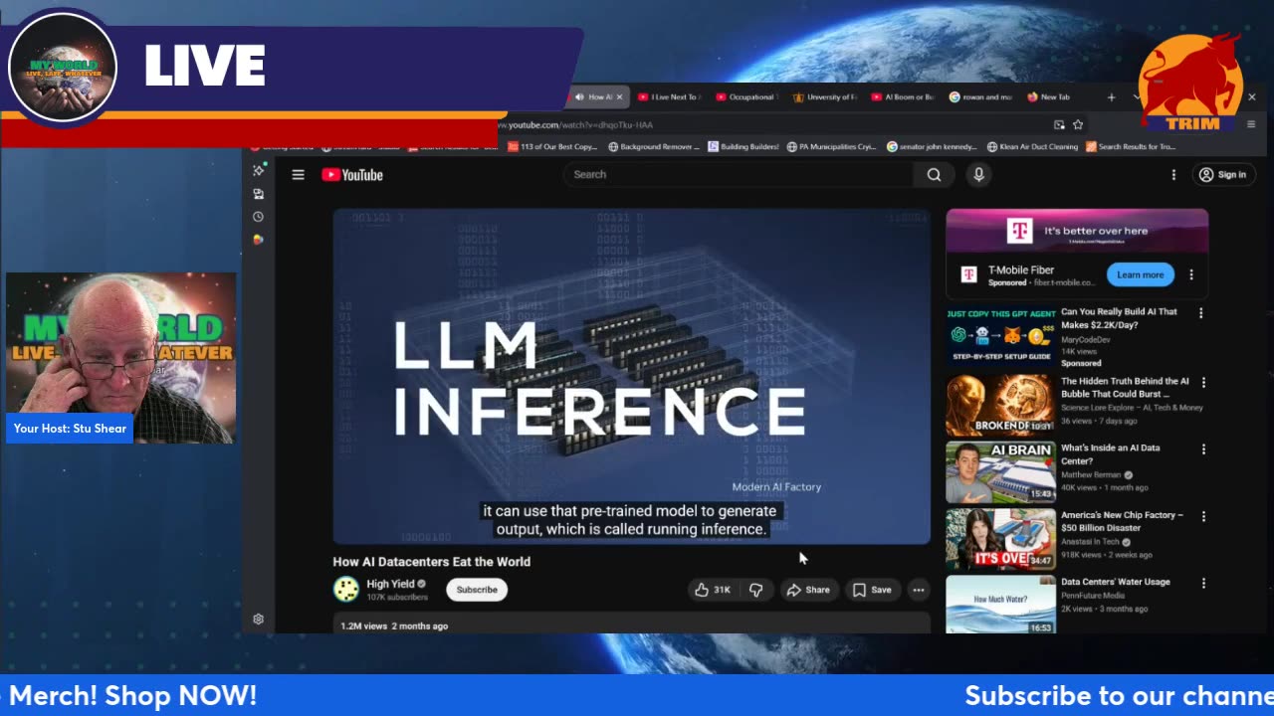Click the Sign in button

pos(1223,175)
